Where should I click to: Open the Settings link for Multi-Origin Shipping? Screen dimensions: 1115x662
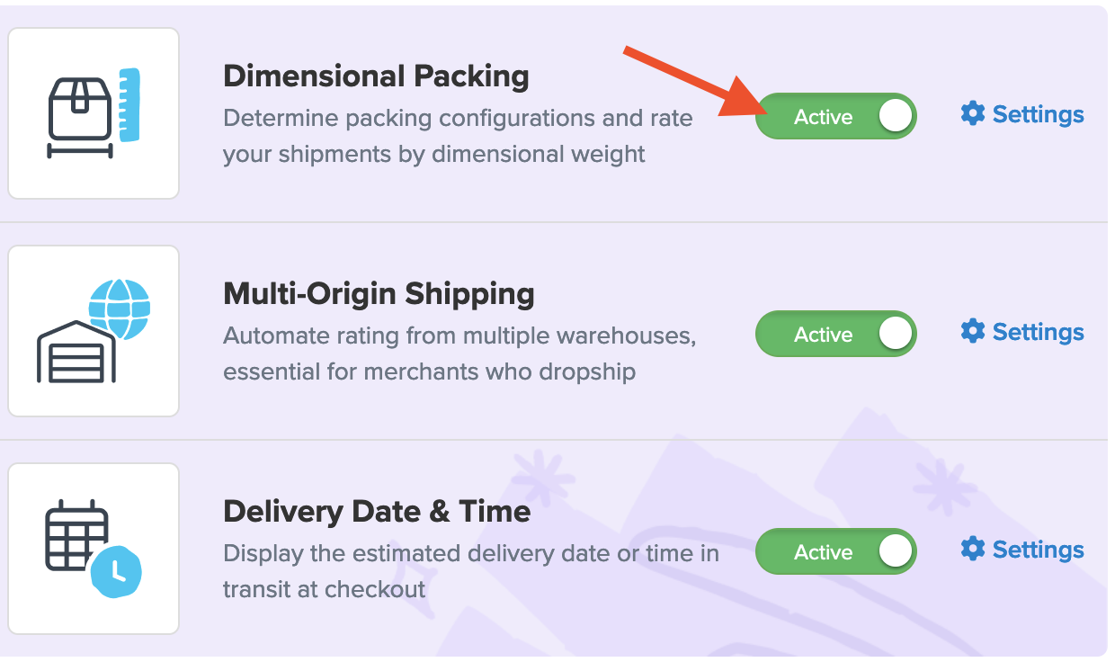click(1038, 332)
